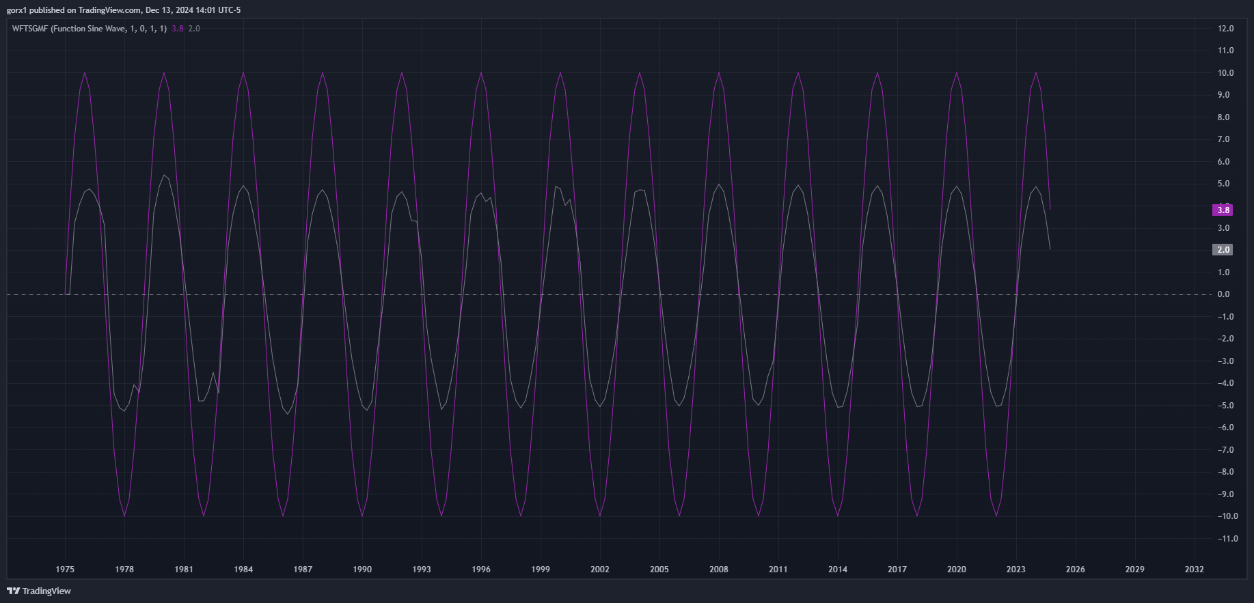Click the 2014 label on time axis

tap(838, 570)
